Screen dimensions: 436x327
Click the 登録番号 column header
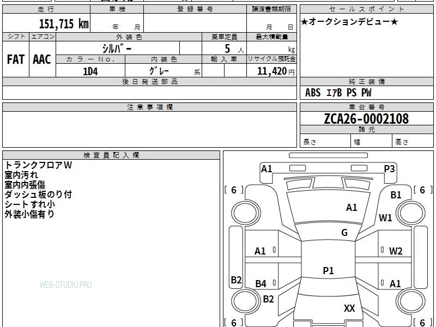[195, 9]
